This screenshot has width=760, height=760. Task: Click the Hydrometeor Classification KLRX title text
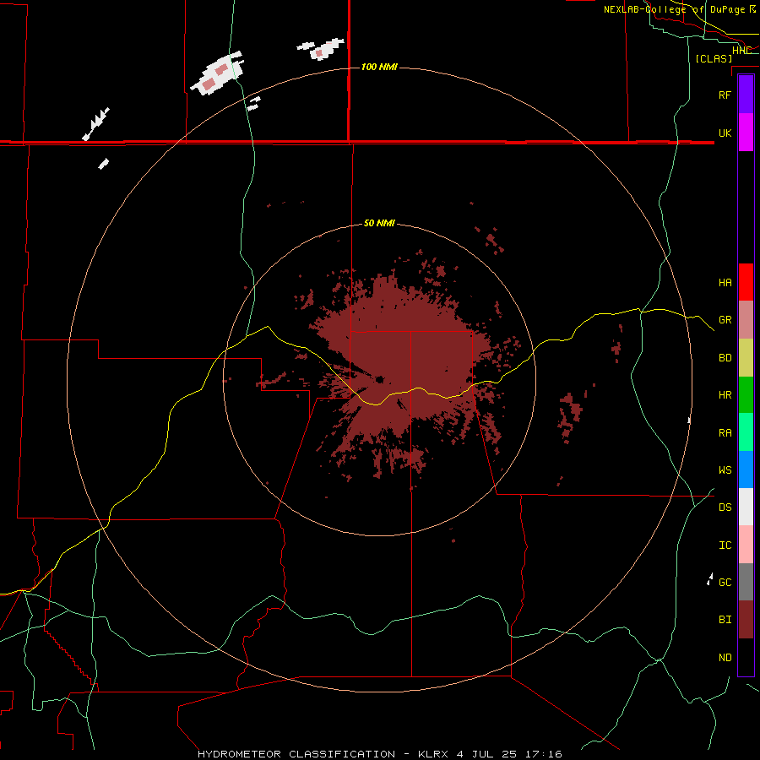coord(379,754)
